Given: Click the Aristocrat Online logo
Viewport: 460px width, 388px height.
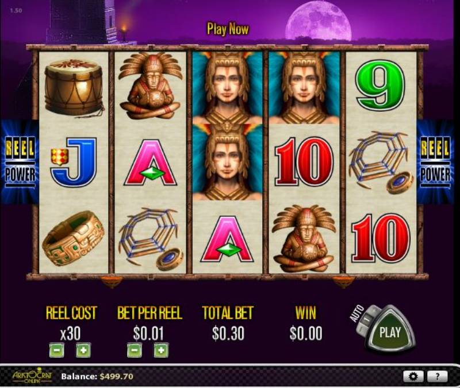Looking at the screenshot, I should pos(32,376).
